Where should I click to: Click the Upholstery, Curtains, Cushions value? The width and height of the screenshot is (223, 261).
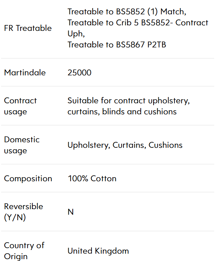point(125,145)
